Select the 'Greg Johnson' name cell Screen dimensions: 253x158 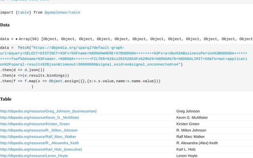tap(188, 111)
